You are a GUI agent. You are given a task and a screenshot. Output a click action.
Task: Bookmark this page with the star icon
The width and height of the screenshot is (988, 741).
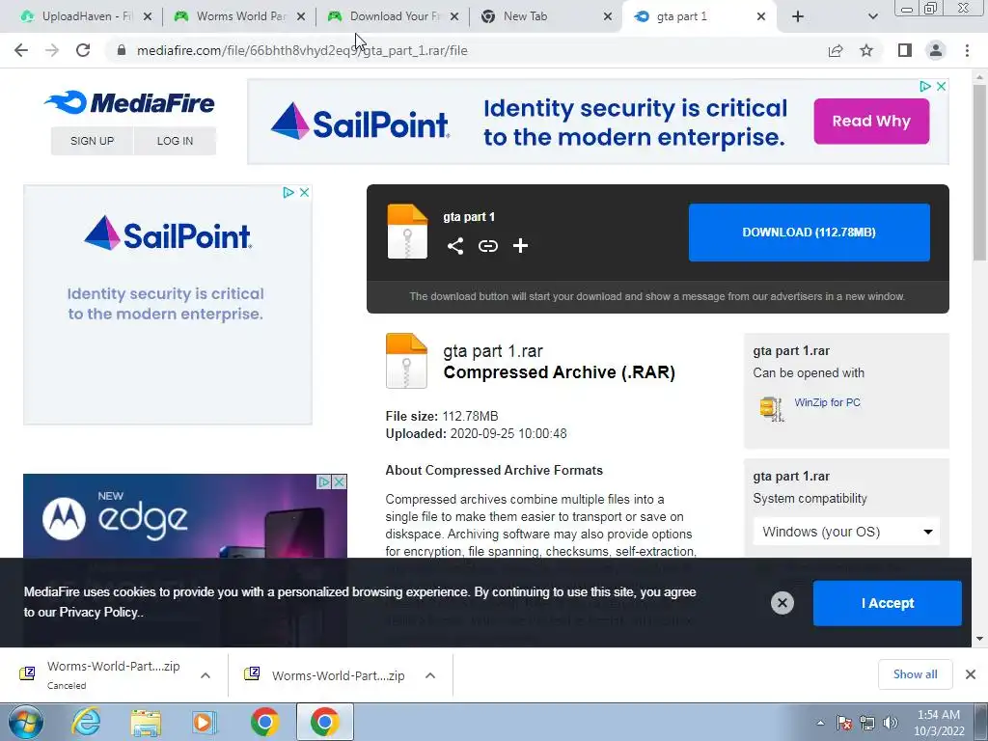[x=866, y=50]
